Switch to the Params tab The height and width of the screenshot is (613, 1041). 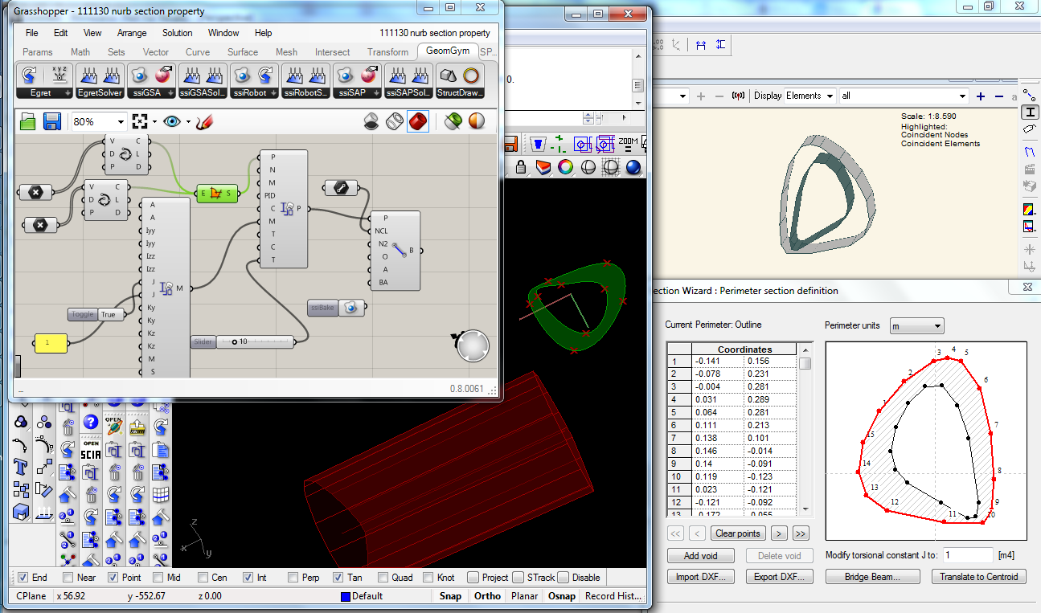point(38,52)
